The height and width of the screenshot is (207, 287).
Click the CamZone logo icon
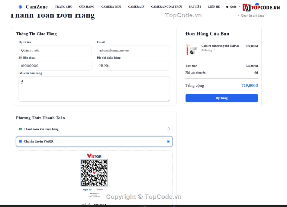coord(20,7)
